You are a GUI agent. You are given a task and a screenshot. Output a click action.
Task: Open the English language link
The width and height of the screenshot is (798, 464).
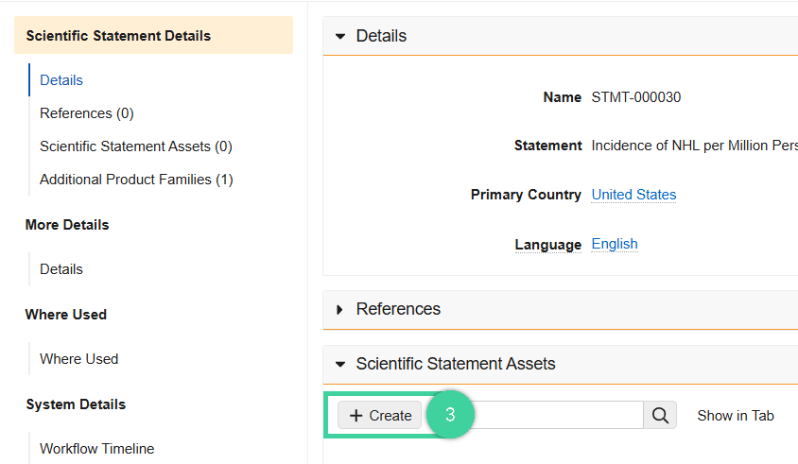click(x=615, y=244)
